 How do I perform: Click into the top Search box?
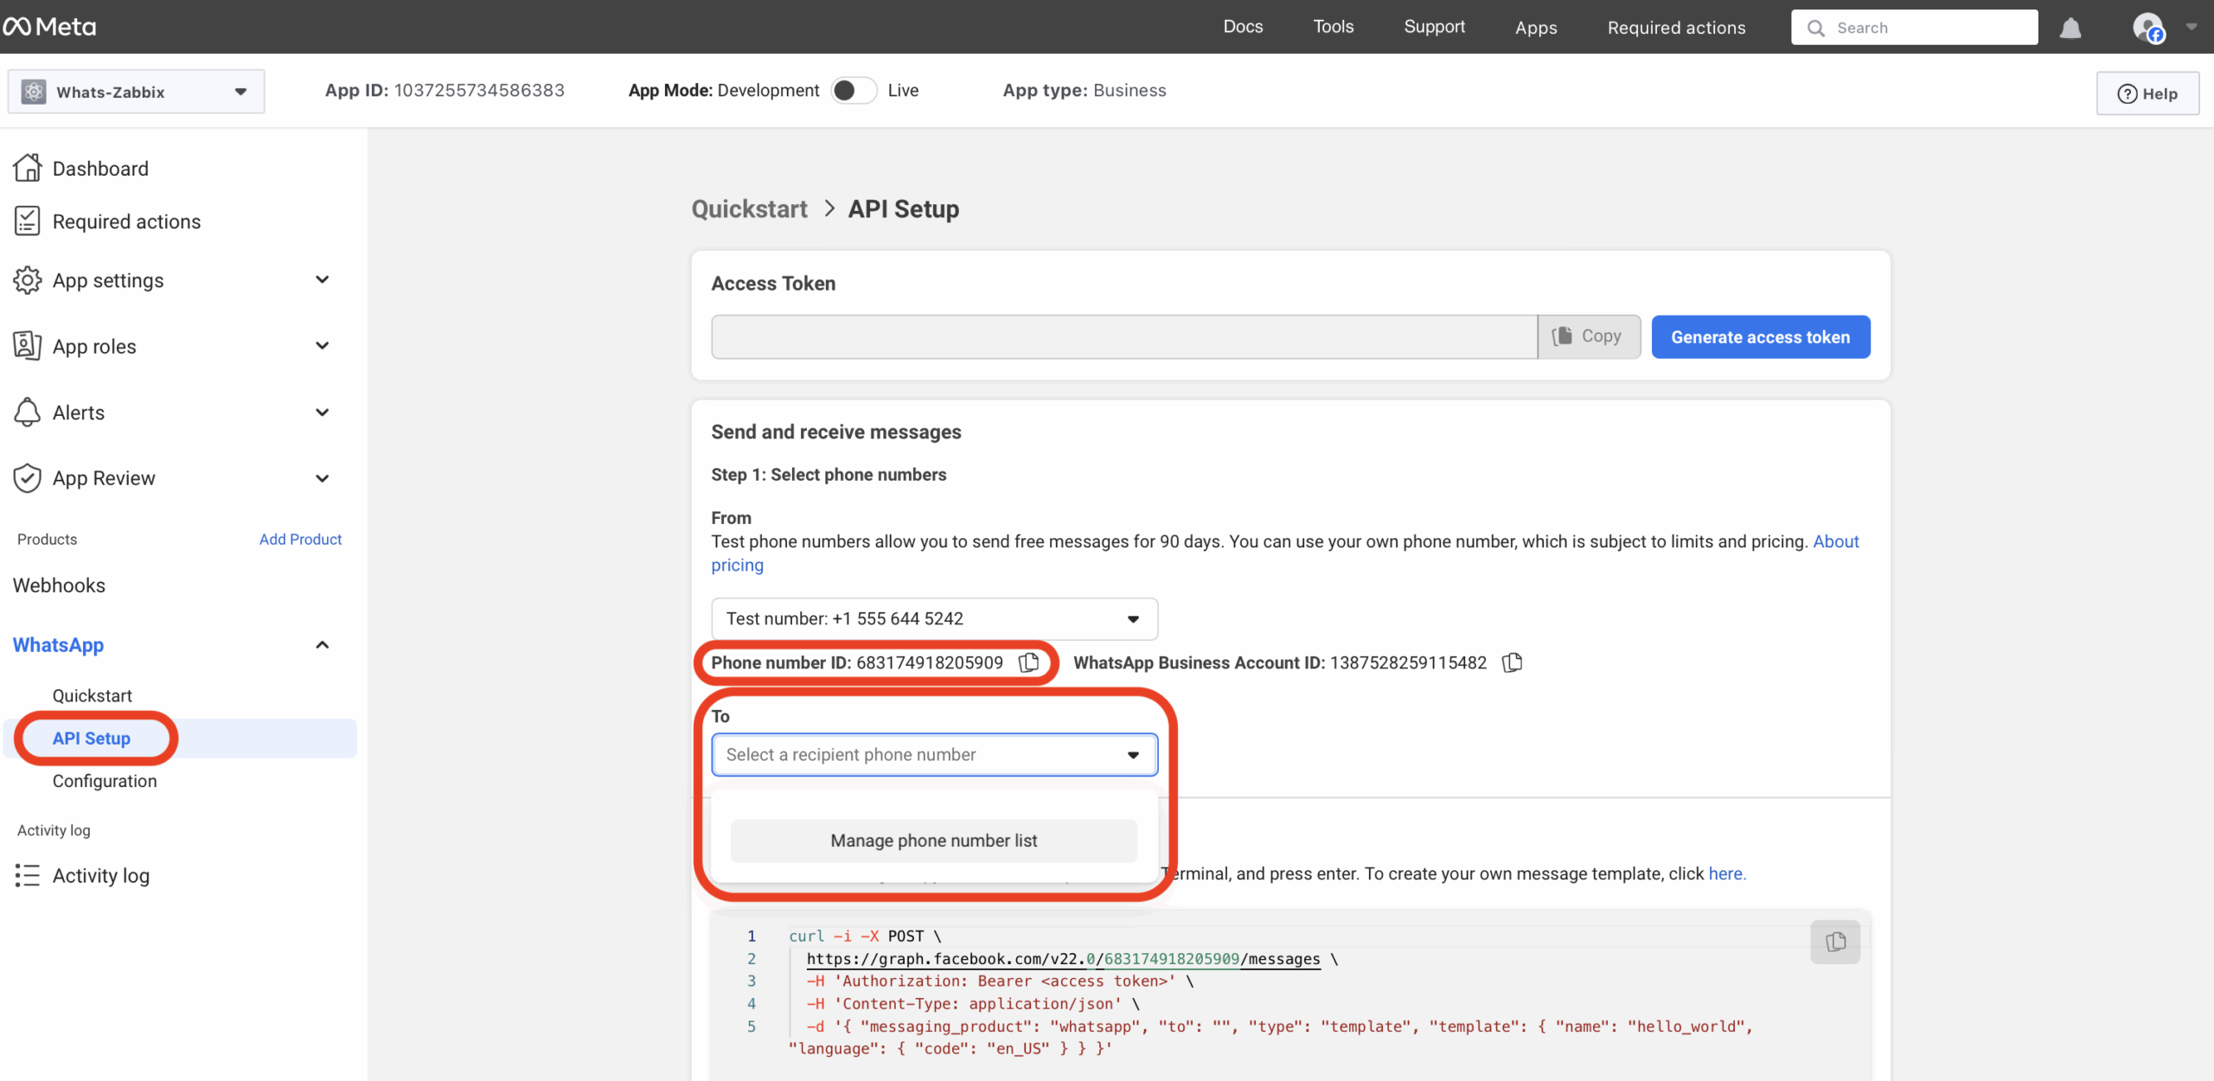tap(1915, 28)
